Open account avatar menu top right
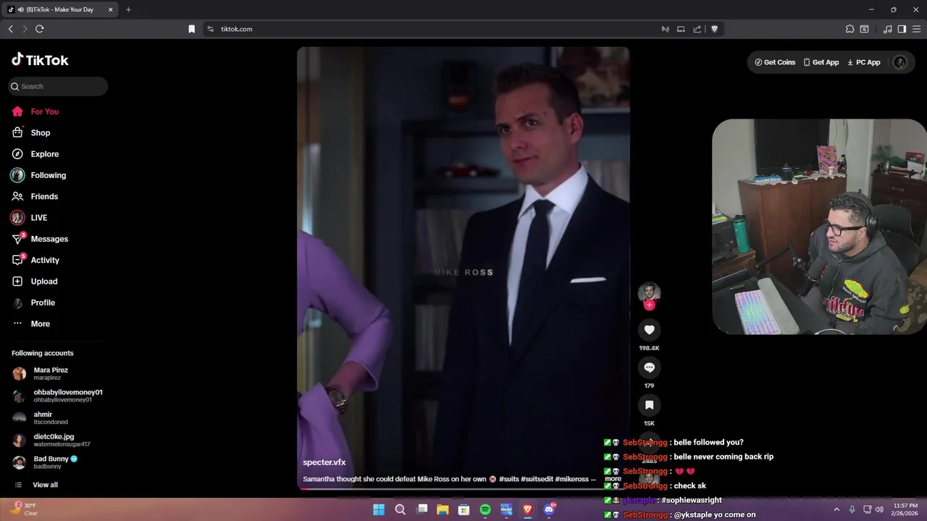 click(900, 62)
